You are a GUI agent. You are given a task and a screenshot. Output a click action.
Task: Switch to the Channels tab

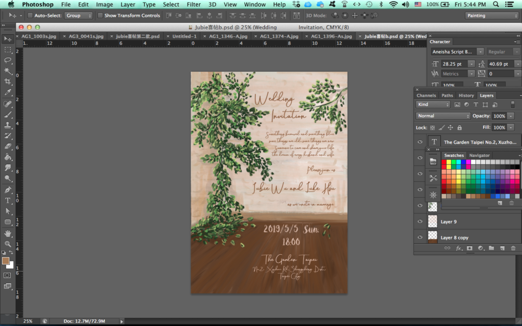pyautogui.click(x=426, y=95)
